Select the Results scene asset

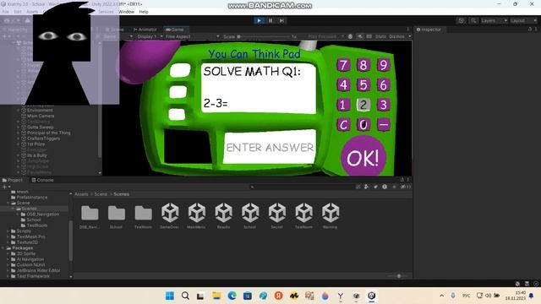(x=223, y=216)
